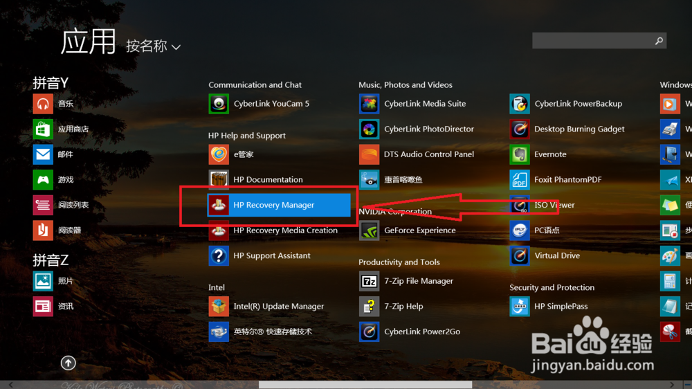Click the scrollbar left arrow
Viewport: 692px width, 389px height.
[11, 385]
